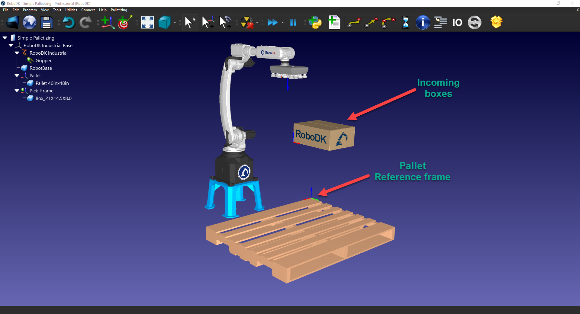This screenshot has width=580, height=314.
Task: Add a show message instruction
Action: click(x=423, y=22)
